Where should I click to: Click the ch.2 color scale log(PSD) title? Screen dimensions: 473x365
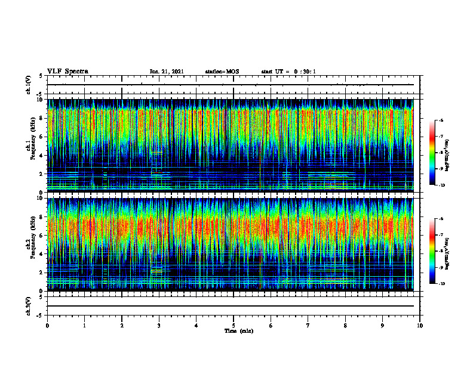click(x=447, y=254)
